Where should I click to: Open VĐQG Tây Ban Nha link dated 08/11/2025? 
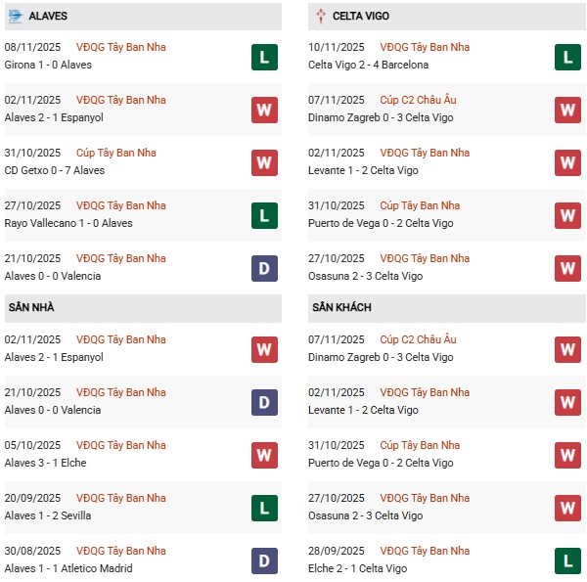[x=121, y=47]
